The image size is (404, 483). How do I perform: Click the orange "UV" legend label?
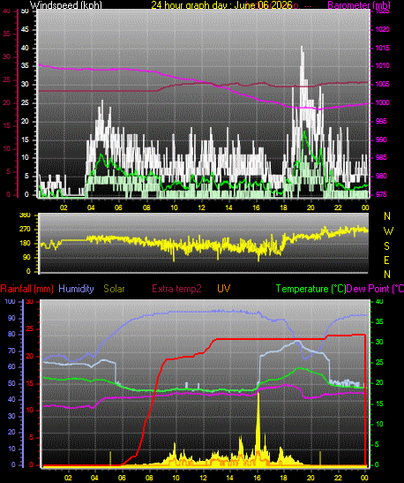point(224,289)
